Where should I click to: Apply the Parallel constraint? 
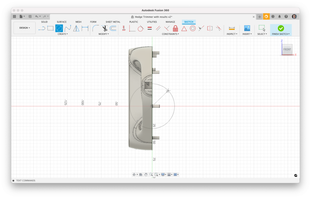coord(158,28)
